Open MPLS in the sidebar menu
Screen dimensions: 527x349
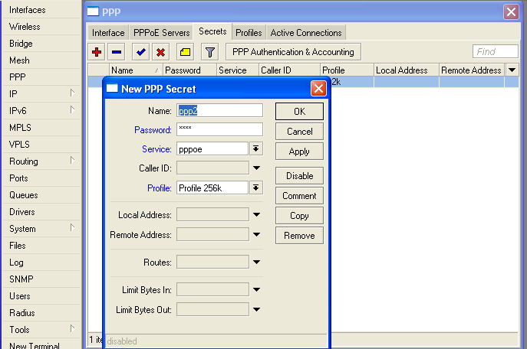tap(41, 128)
